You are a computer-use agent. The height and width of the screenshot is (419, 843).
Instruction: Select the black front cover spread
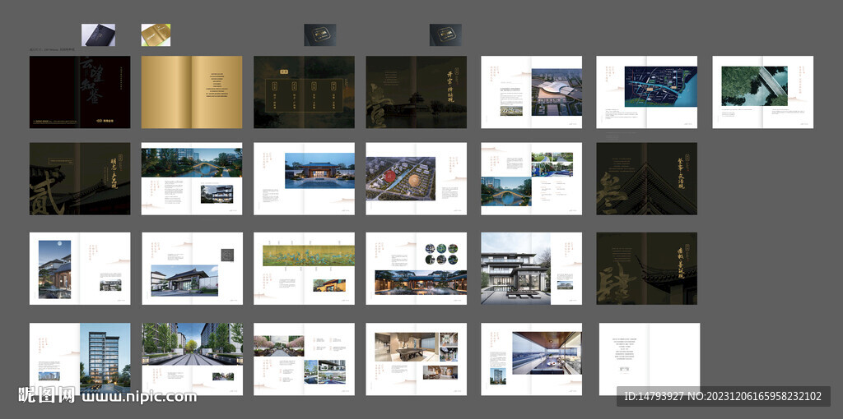pos(80,92)
